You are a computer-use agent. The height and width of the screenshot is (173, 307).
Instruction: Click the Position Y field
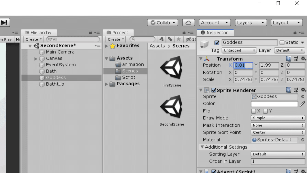pos(269,65)
